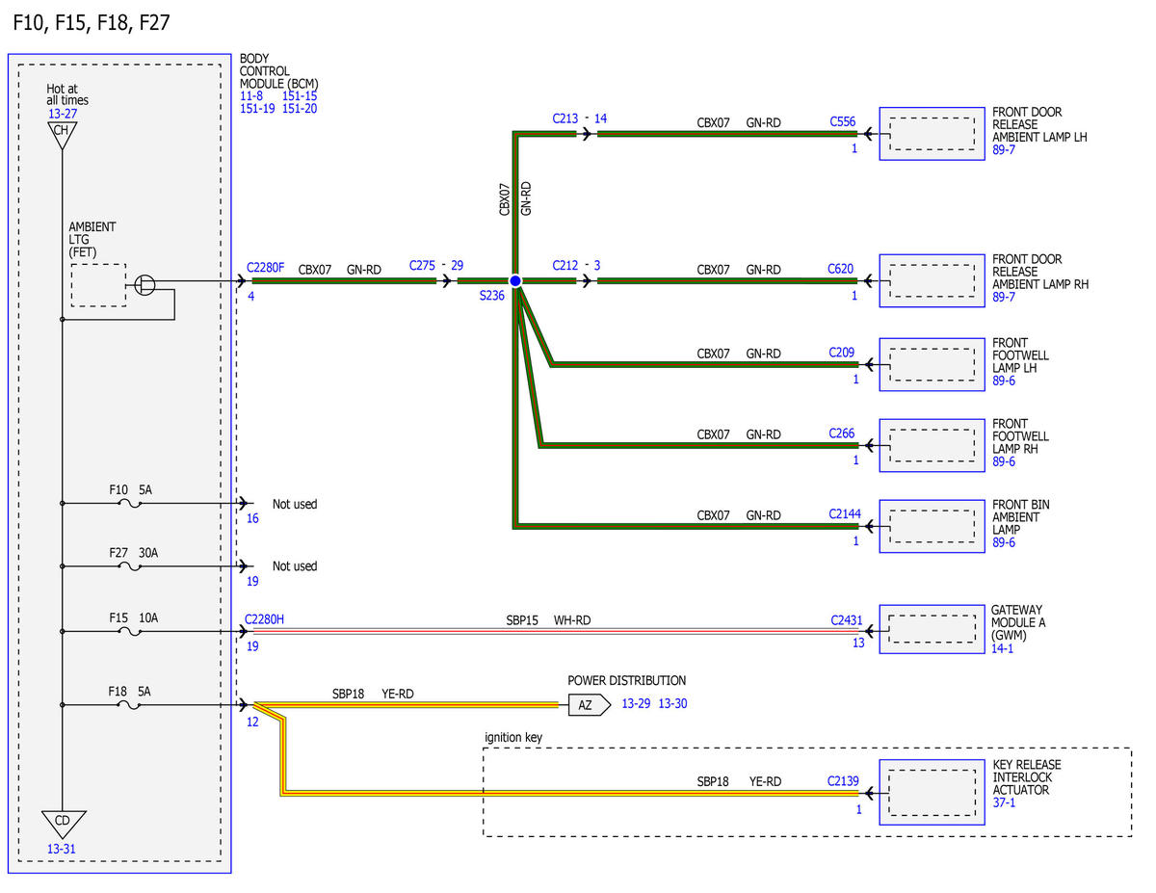Click the "SBP15 WH-RD" wire label

[549, 620]
